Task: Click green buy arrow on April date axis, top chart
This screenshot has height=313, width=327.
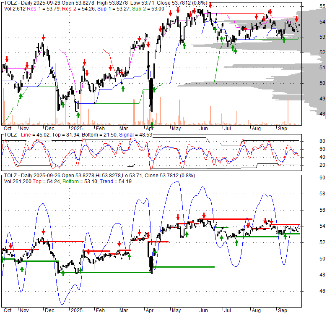Action: coord(152,124)
